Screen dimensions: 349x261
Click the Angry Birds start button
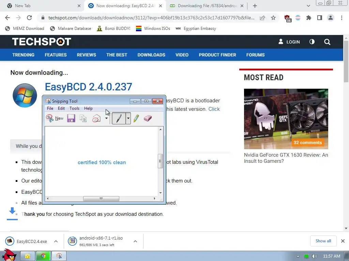(9, 255)
